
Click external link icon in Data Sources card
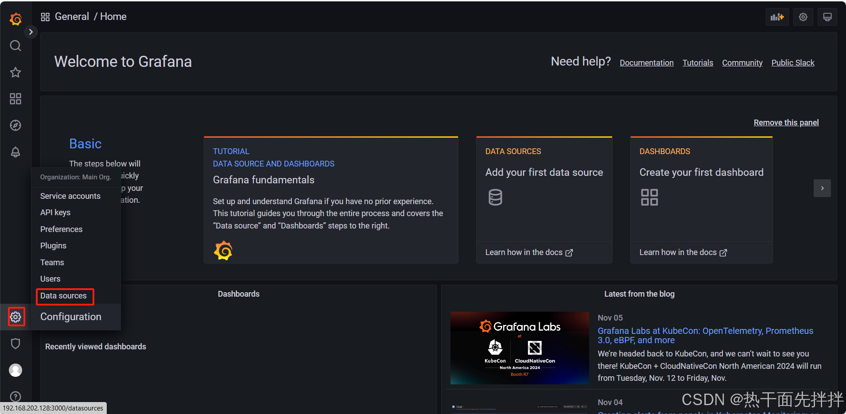point(569,252)
